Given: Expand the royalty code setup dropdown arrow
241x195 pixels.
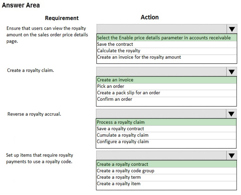Looking at the screenshot, I should tap(231, 156).
